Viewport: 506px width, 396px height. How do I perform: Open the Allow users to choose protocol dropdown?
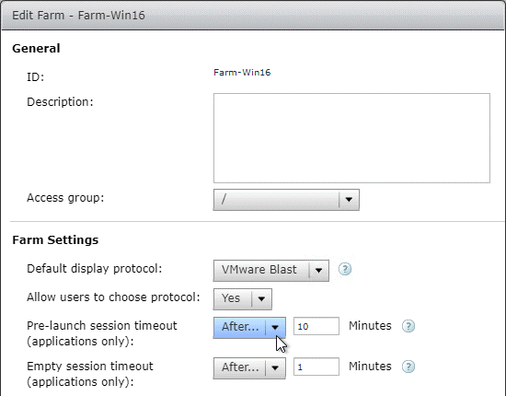tap(243, 298)
